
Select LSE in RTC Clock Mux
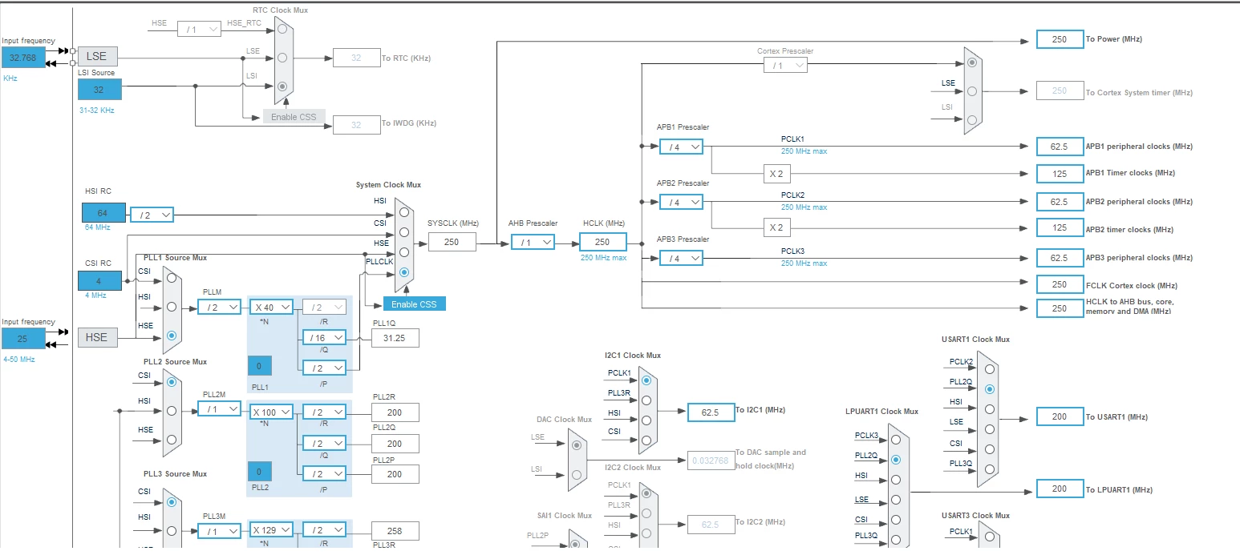click(282, 57)
